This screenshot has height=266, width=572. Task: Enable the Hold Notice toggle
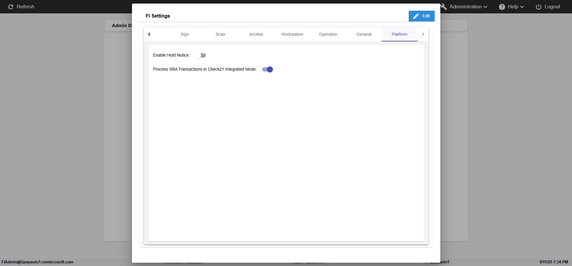point(200,55)
